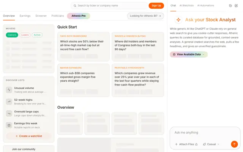The width and height of the screenshot is (243, 152).
Task: Click the Earnings this week calendar icon
Action: [x=9, y=125]
